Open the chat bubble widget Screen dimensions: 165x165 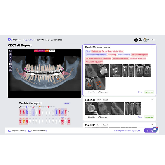155,129
